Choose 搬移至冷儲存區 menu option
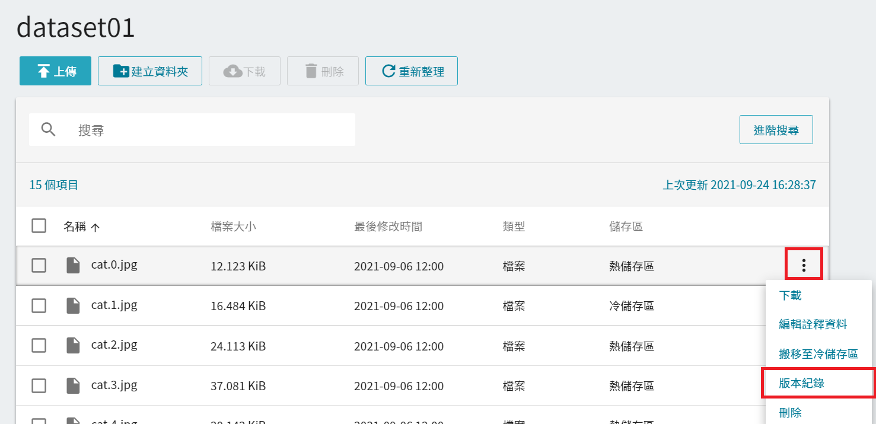This screenshot has height=424, width=876. 818,354
